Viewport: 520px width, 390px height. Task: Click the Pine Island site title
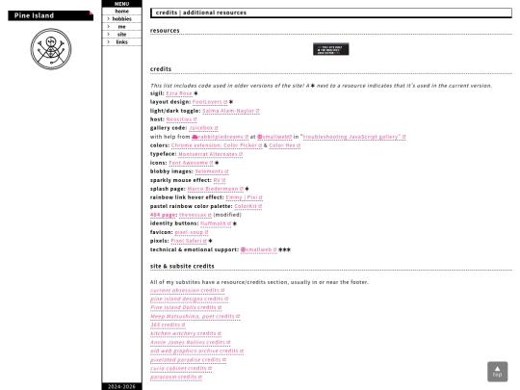[x=51, y=15]
